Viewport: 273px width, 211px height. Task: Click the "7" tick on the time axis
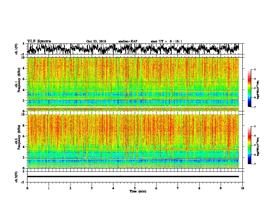point(178,188)
